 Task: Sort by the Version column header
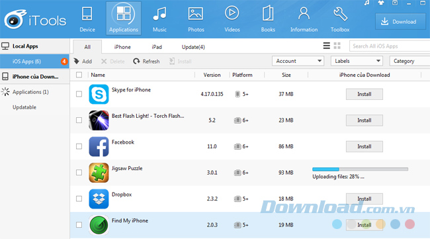pos(212,75)
